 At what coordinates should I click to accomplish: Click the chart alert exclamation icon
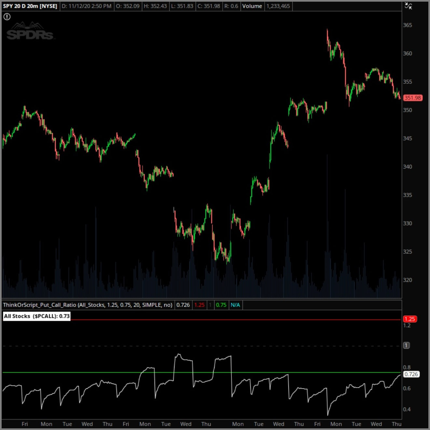click(x=7, y=17)
